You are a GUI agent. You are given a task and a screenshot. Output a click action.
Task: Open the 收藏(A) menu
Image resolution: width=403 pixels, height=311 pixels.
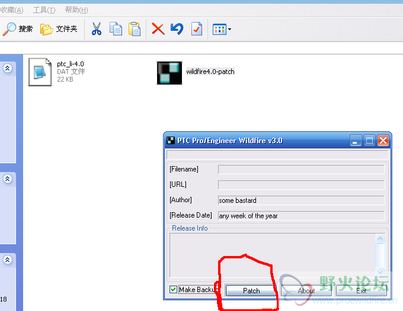(12, 10)
